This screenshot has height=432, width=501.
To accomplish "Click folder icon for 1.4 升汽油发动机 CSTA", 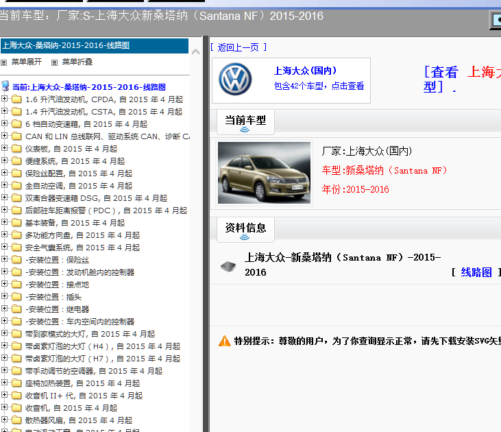I will pos(16,112).
